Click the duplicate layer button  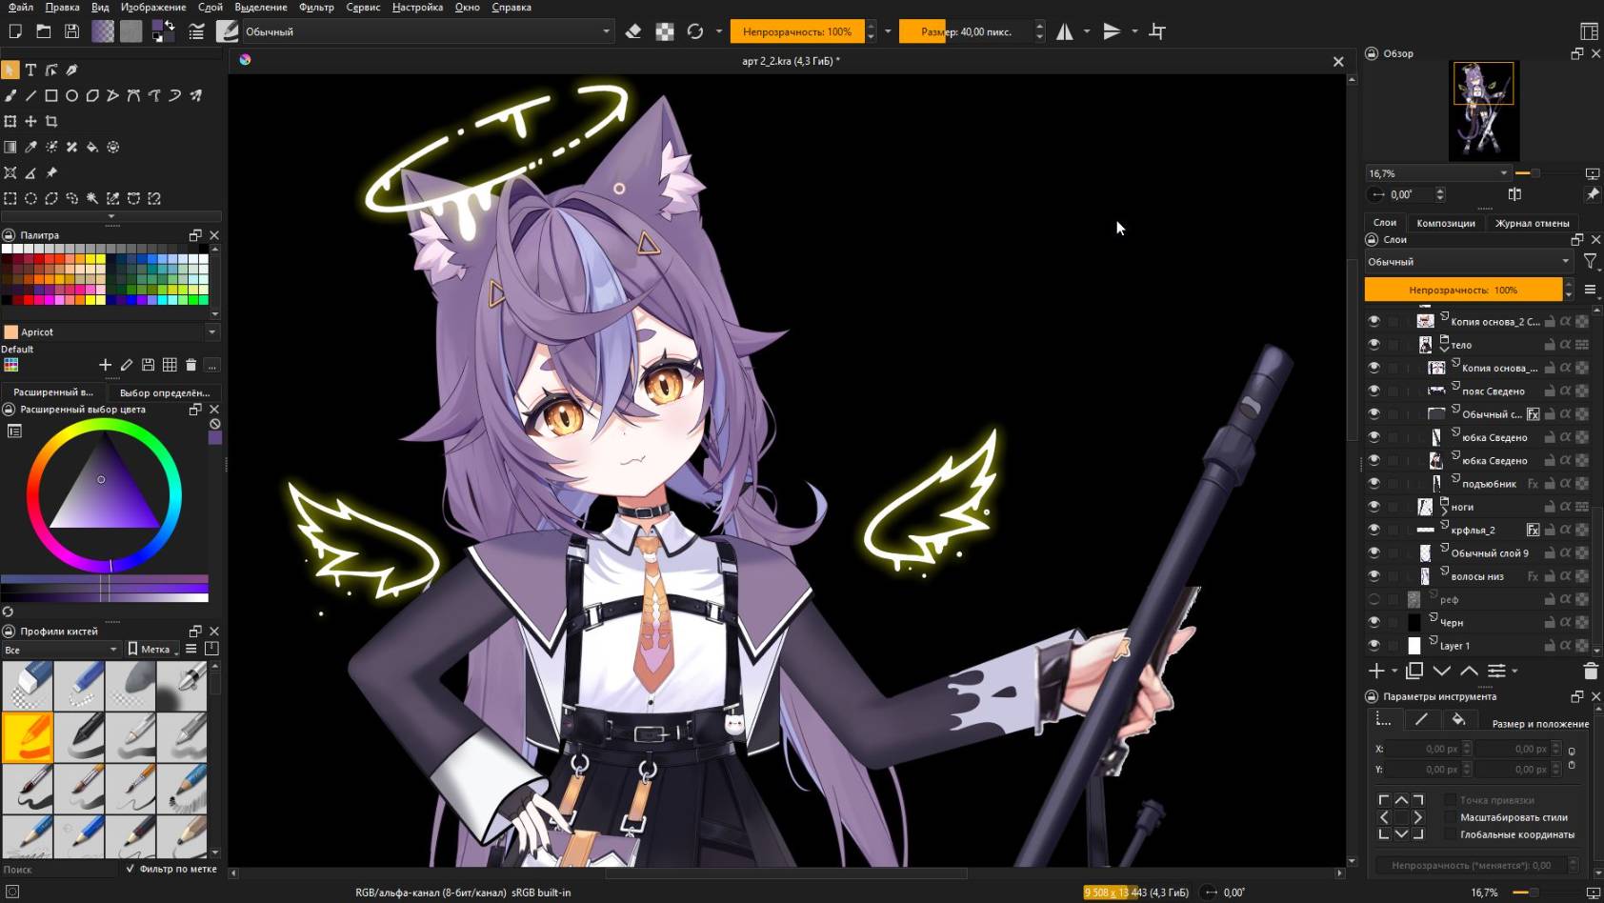coord(1414,672)
